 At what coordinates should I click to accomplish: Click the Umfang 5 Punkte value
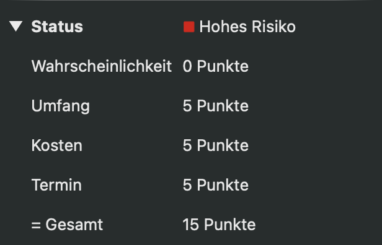[x=216, y=106]
